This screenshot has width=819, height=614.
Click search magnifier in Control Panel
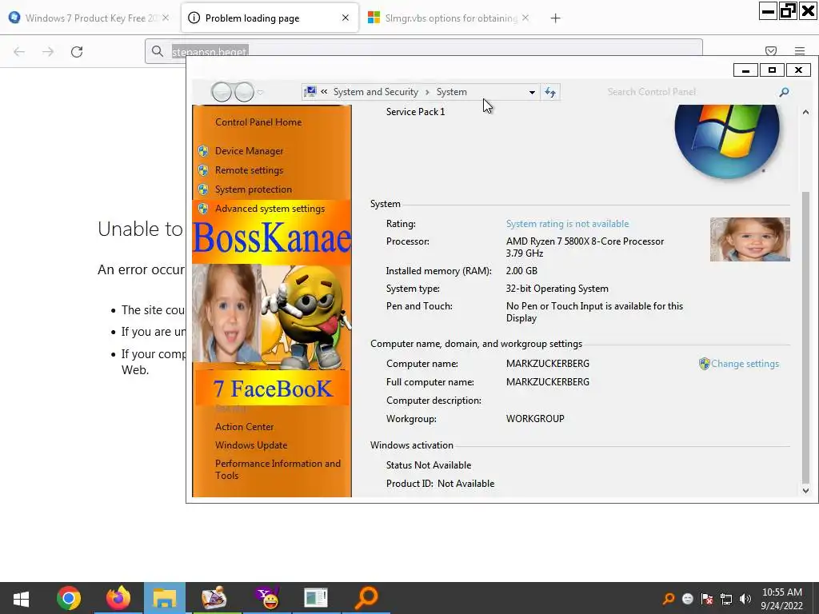tap(784, 93)
